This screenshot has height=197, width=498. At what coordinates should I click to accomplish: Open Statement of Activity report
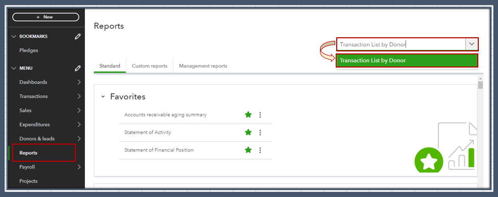coord(148,133)
